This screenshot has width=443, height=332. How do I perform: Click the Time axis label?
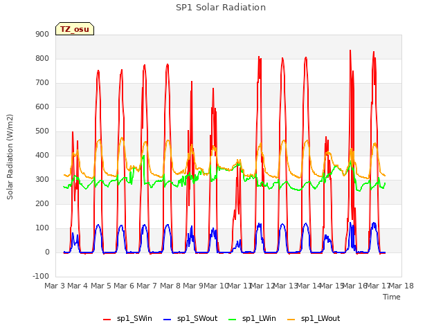(392, 297)
